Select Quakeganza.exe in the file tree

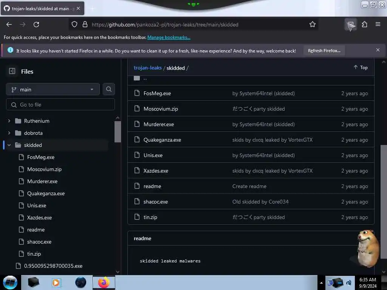pos(46,193)
